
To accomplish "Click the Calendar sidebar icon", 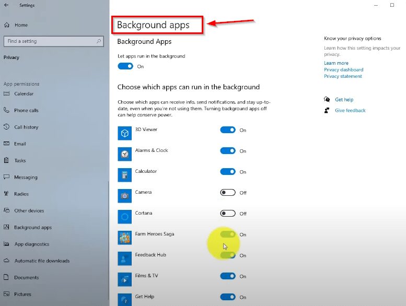I will (x=6, y=93).
